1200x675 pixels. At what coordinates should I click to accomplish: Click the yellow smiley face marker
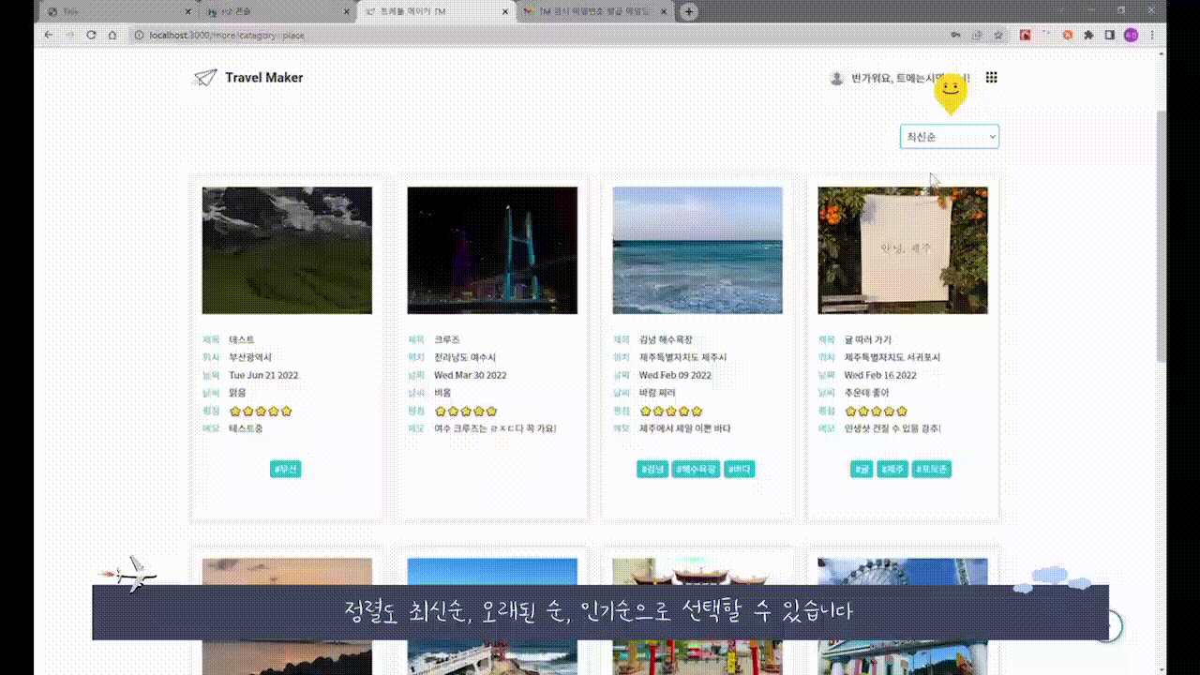[950, 94]
